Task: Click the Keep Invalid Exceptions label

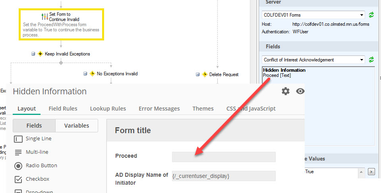Action: point(67,54)
